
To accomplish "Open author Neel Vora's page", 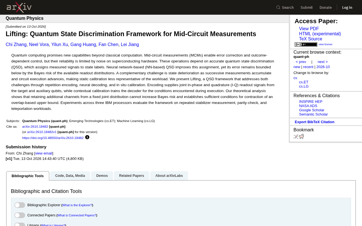I will click(x=39, y=45).
